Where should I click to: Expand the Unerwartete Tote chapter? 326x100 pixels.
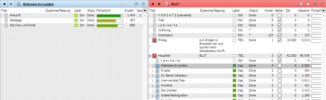pos(153,81)
